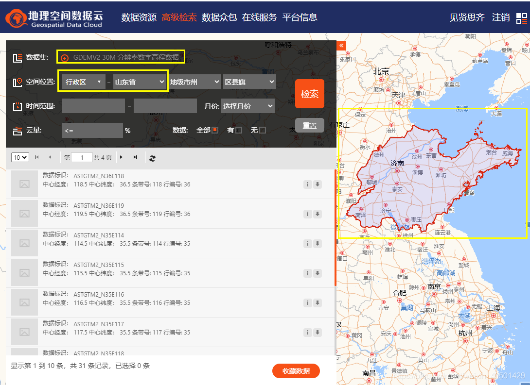The image size is (530, 385).
Task: Download ASTGTM2_N35E116 tile
Action: pos(318,302)
